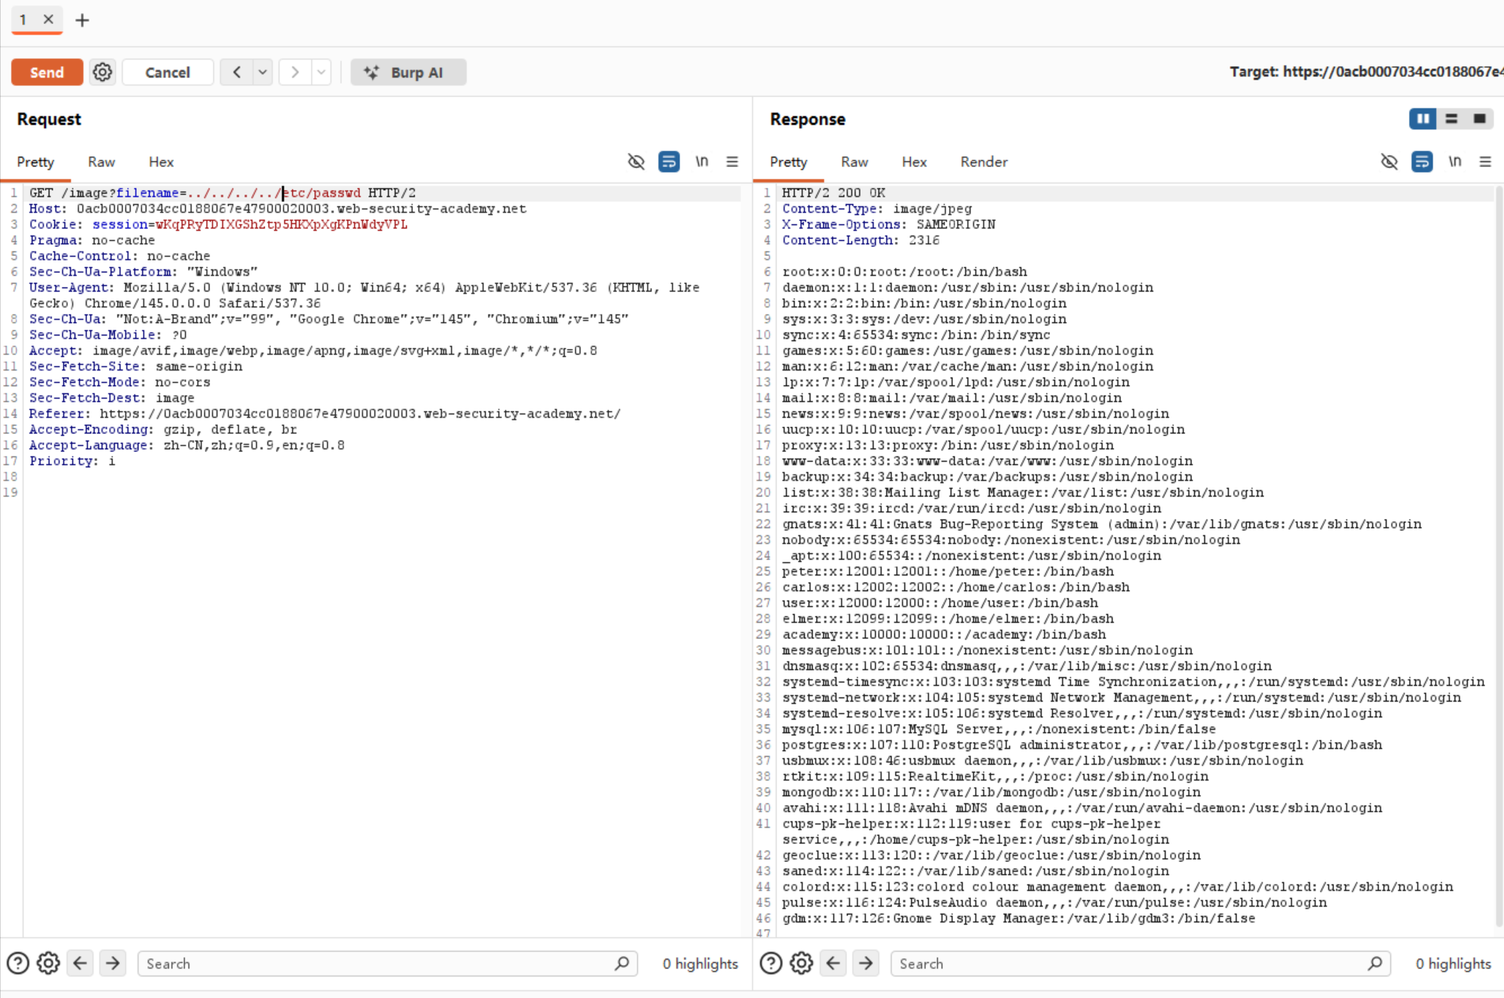The width and height of the screenshot is (1504, 998).
Task: Click the Repeater request settings gear icon
Action: point(102,72)
